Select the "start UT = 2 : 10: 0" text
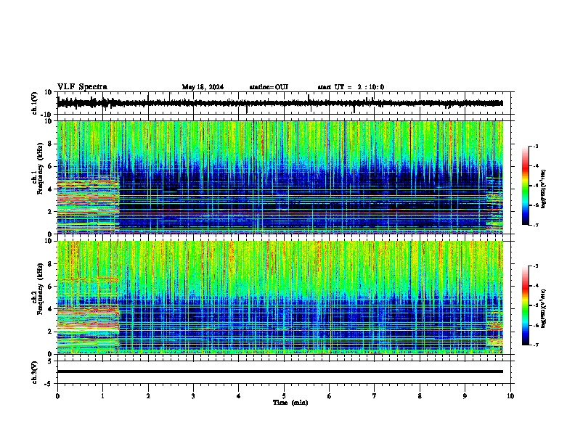Screen dimensions: 575x444 point(351,87)
